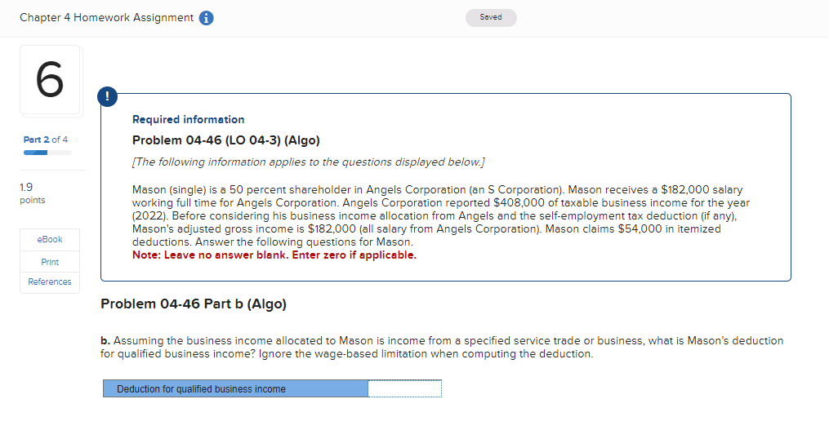The width and height of the screenshot is (829, 439).
Task: Click the Print link
Action: click(50, 262)
